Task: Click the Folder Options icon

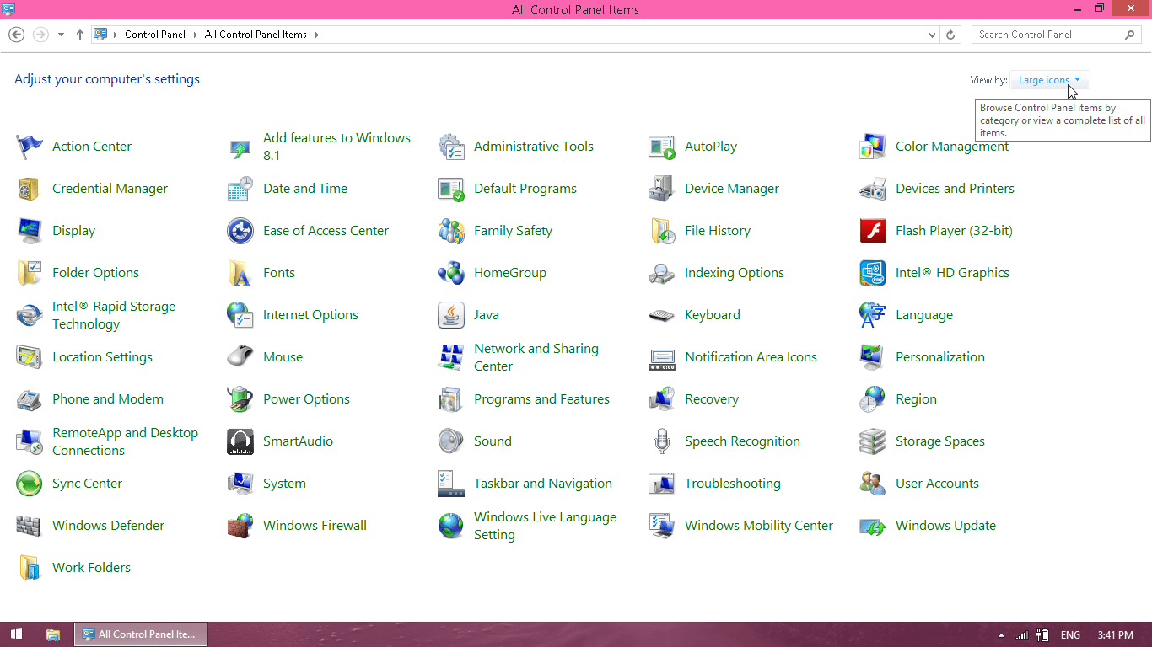Action: click(x=30, y=273)
